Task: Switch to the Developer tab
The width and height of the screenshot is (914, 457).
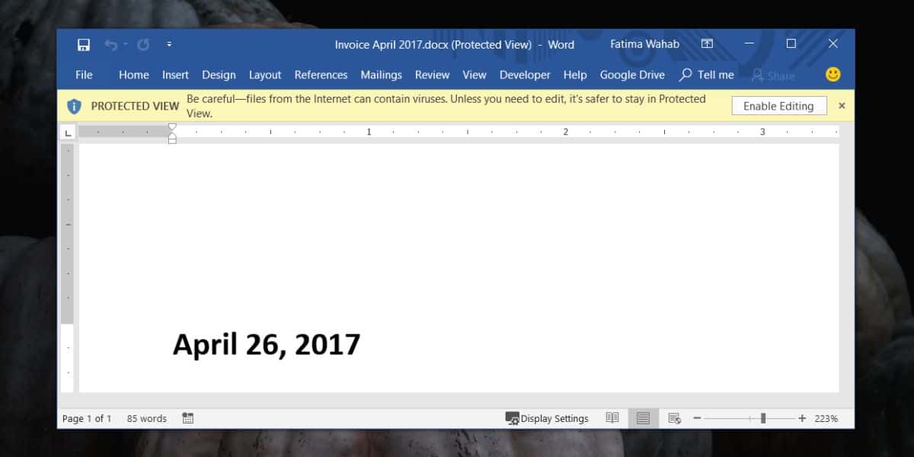Action: coord(525,75)
